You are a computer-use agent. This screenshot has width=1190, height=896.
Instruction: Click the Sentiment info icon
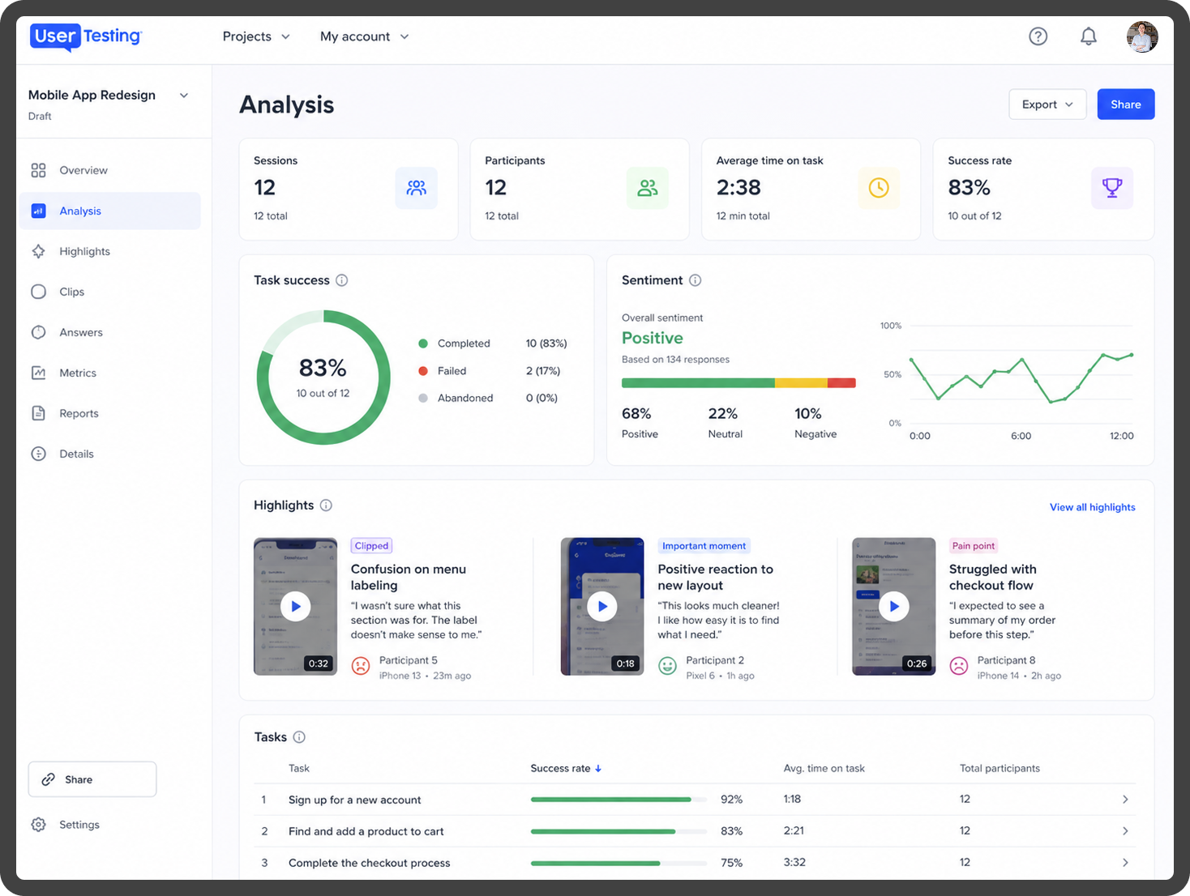click(696, 280)
